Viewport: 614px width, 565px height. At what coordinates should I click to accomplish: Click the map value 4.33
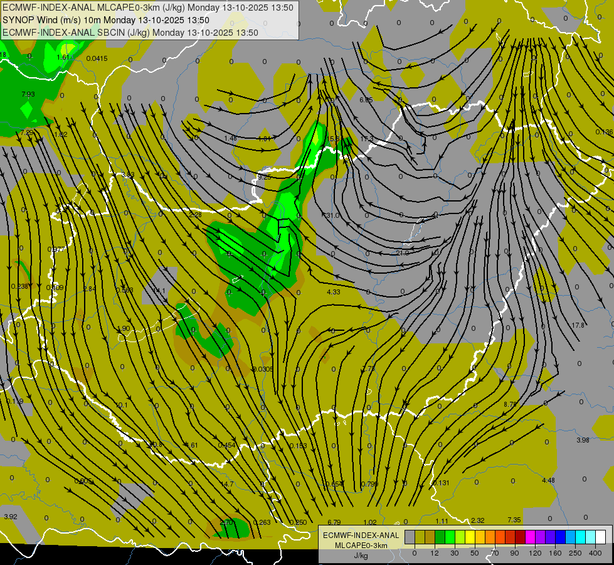point(334,292)
